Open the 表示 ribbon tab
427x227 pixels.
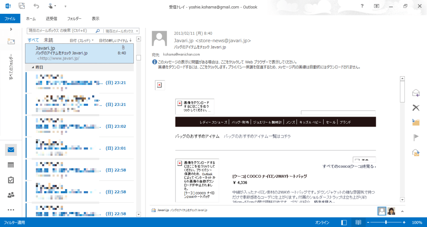95,18
